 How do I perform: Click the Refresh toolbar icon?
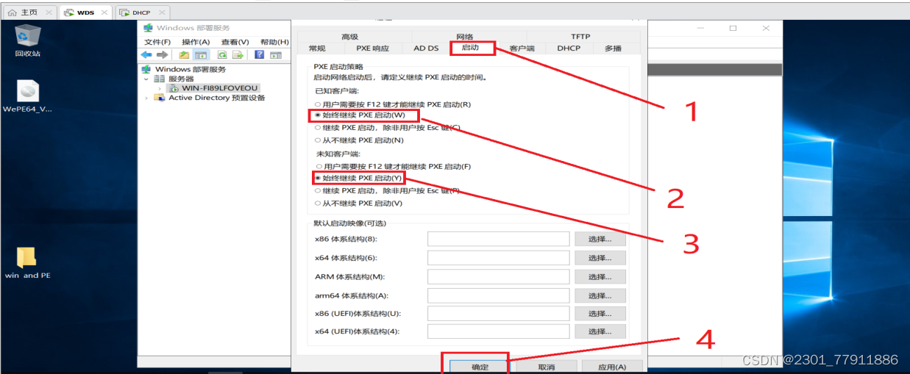pyautogui.click(x=222, y=54)
